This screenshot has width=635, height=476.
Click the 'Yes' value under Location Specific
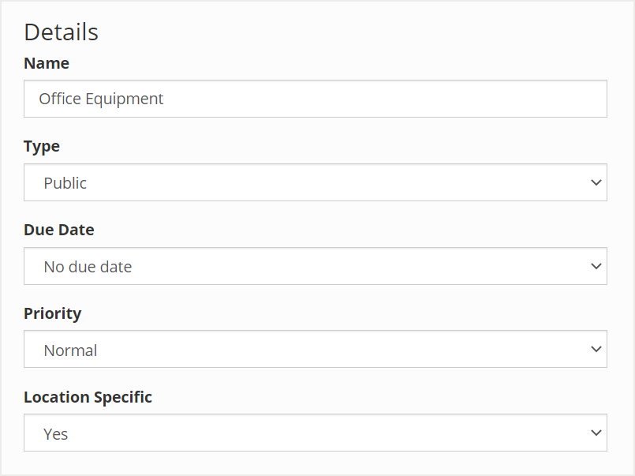(56, 434)
